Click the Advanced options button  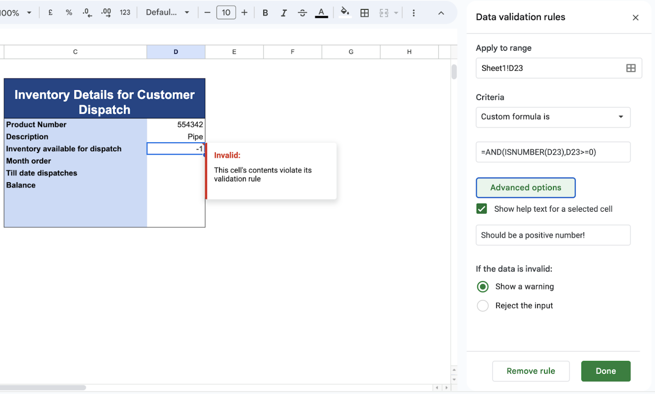click(x=525, y=188)
